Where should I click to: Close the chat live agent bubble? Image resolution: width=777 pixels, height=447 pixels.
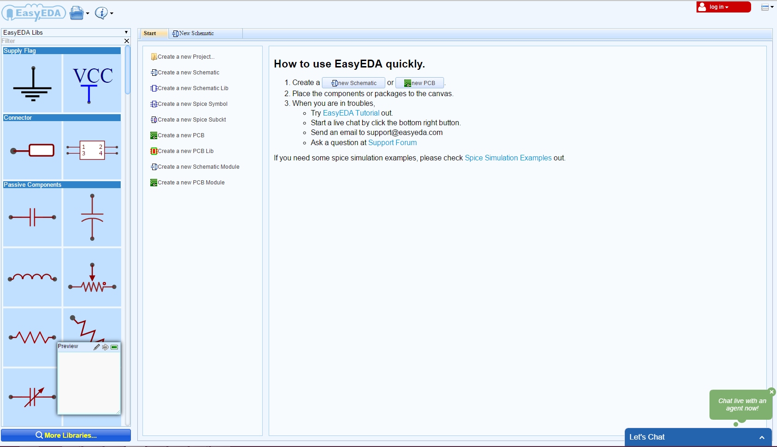(x=771, y=392)
